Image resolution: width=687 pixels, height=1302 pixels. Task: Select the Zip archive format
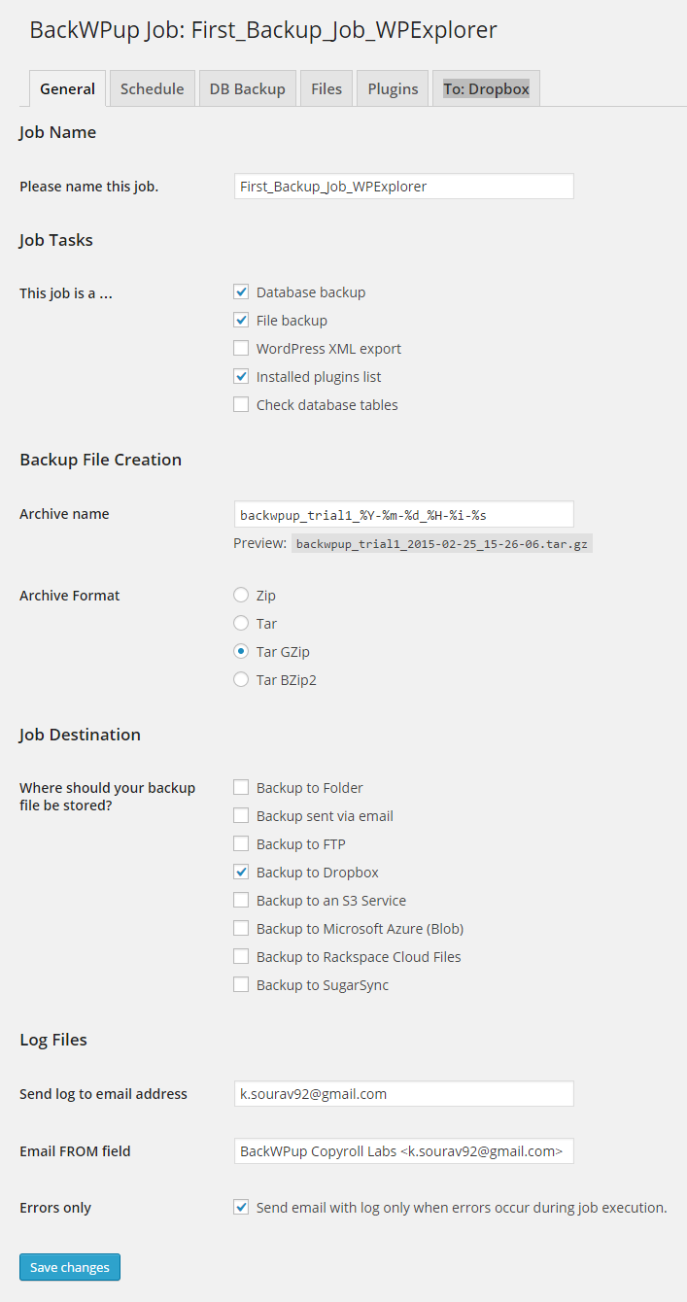click(241, 595)
